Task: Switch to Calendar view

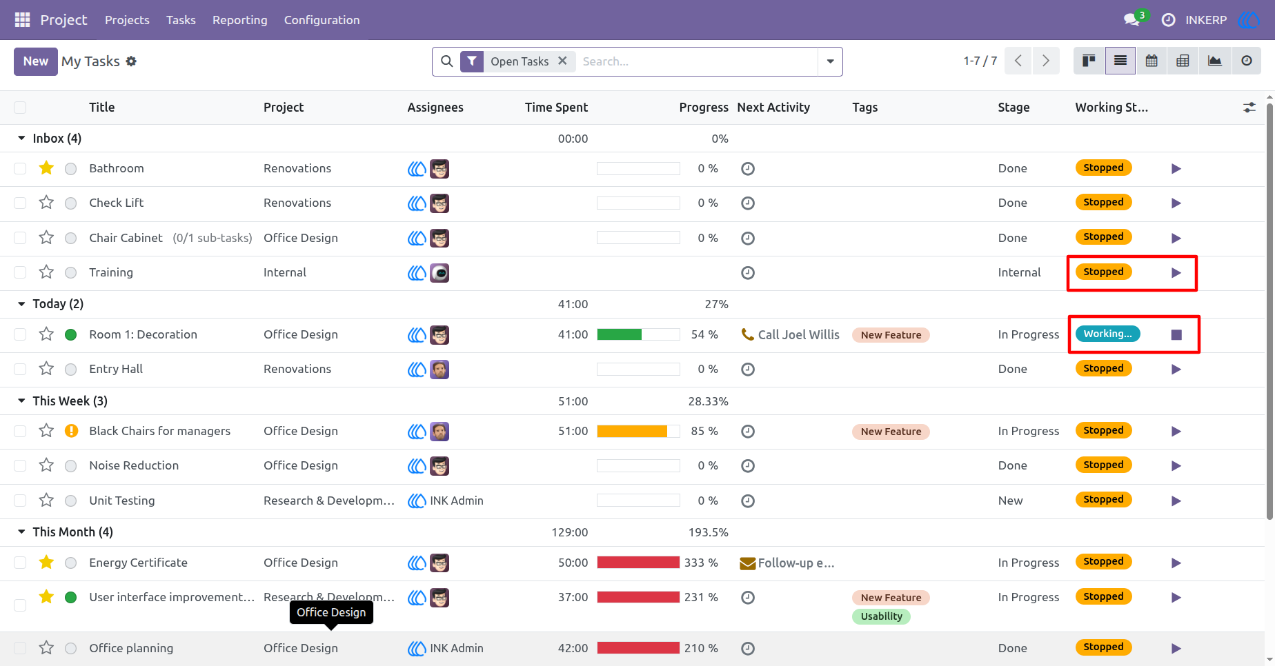Action: (x=1152, y=61)
